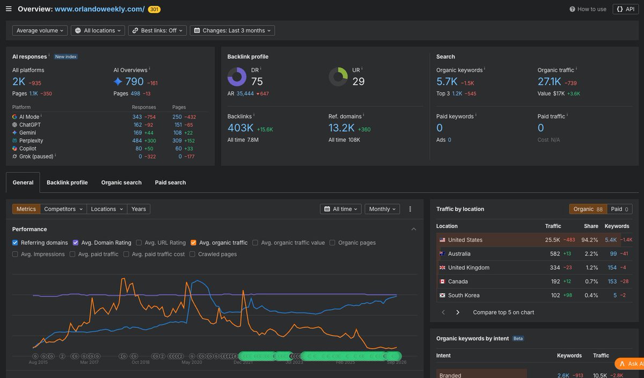Click the Grok platform icon

(14, 157)
